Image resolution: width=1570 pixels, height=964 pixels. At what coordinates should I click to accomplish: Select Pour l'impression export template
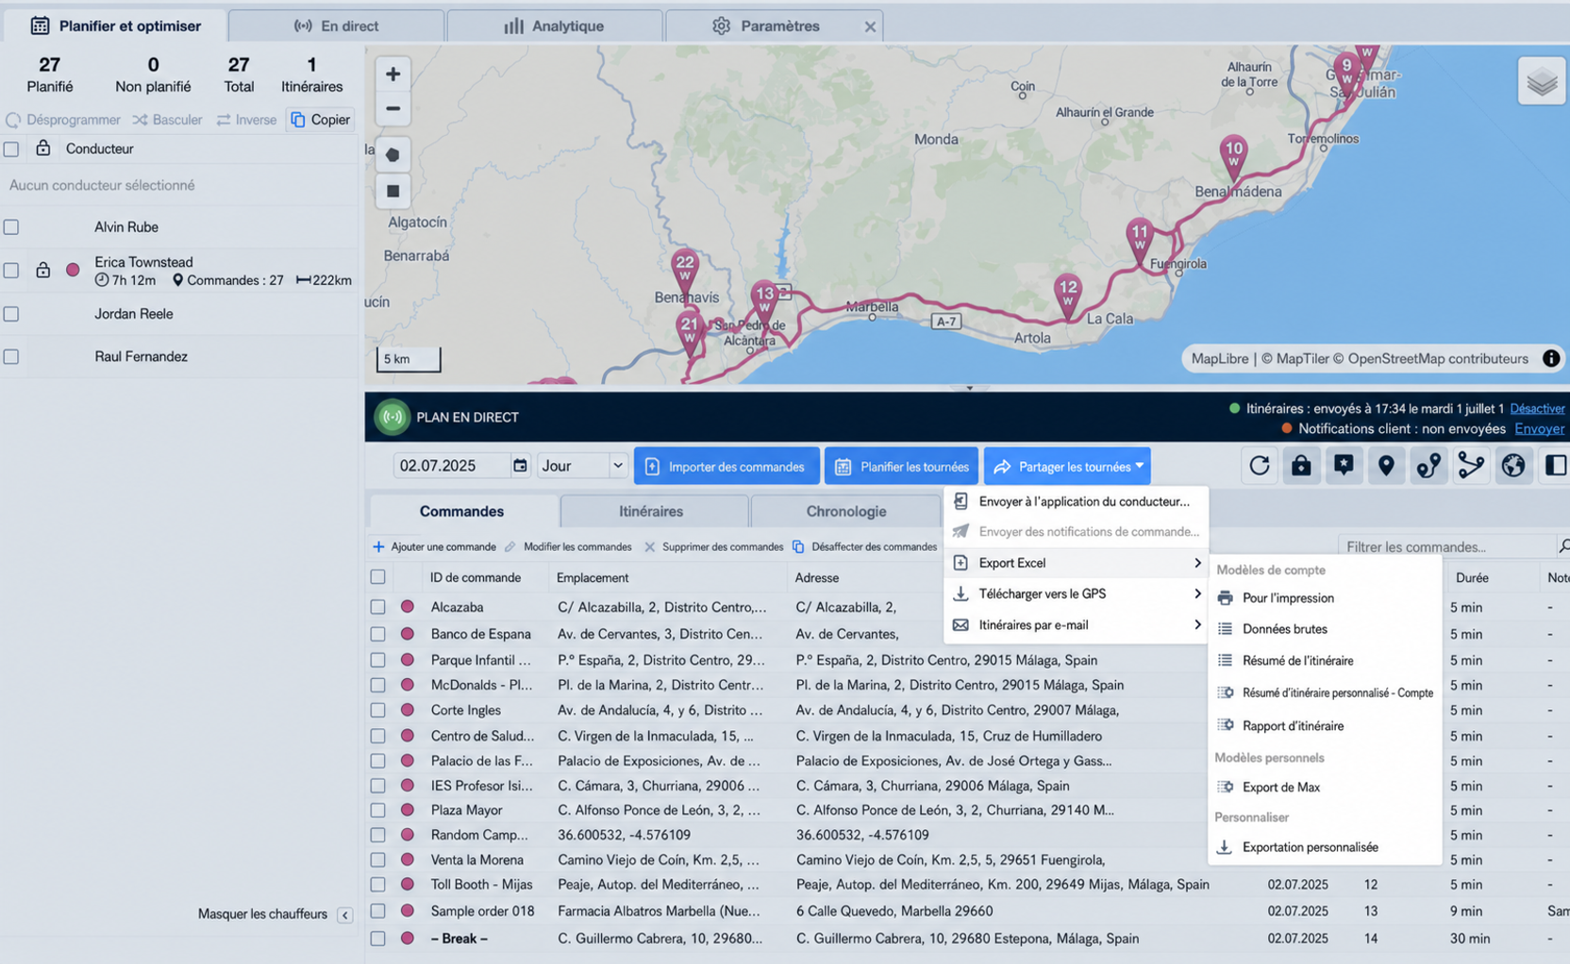pos(1325,598)
